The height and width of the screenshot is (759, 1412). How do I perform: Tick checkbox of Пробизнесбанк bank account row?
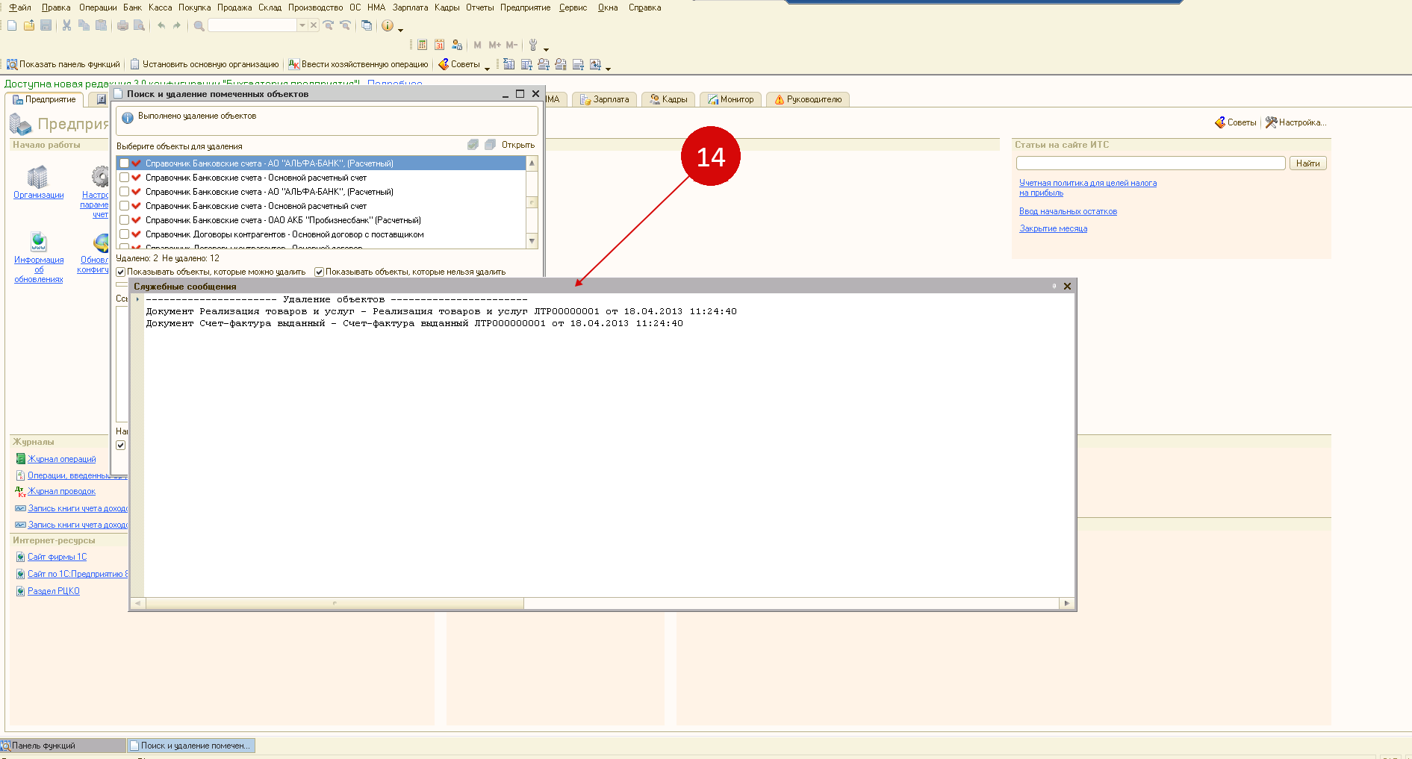click(x=124, y=220)
